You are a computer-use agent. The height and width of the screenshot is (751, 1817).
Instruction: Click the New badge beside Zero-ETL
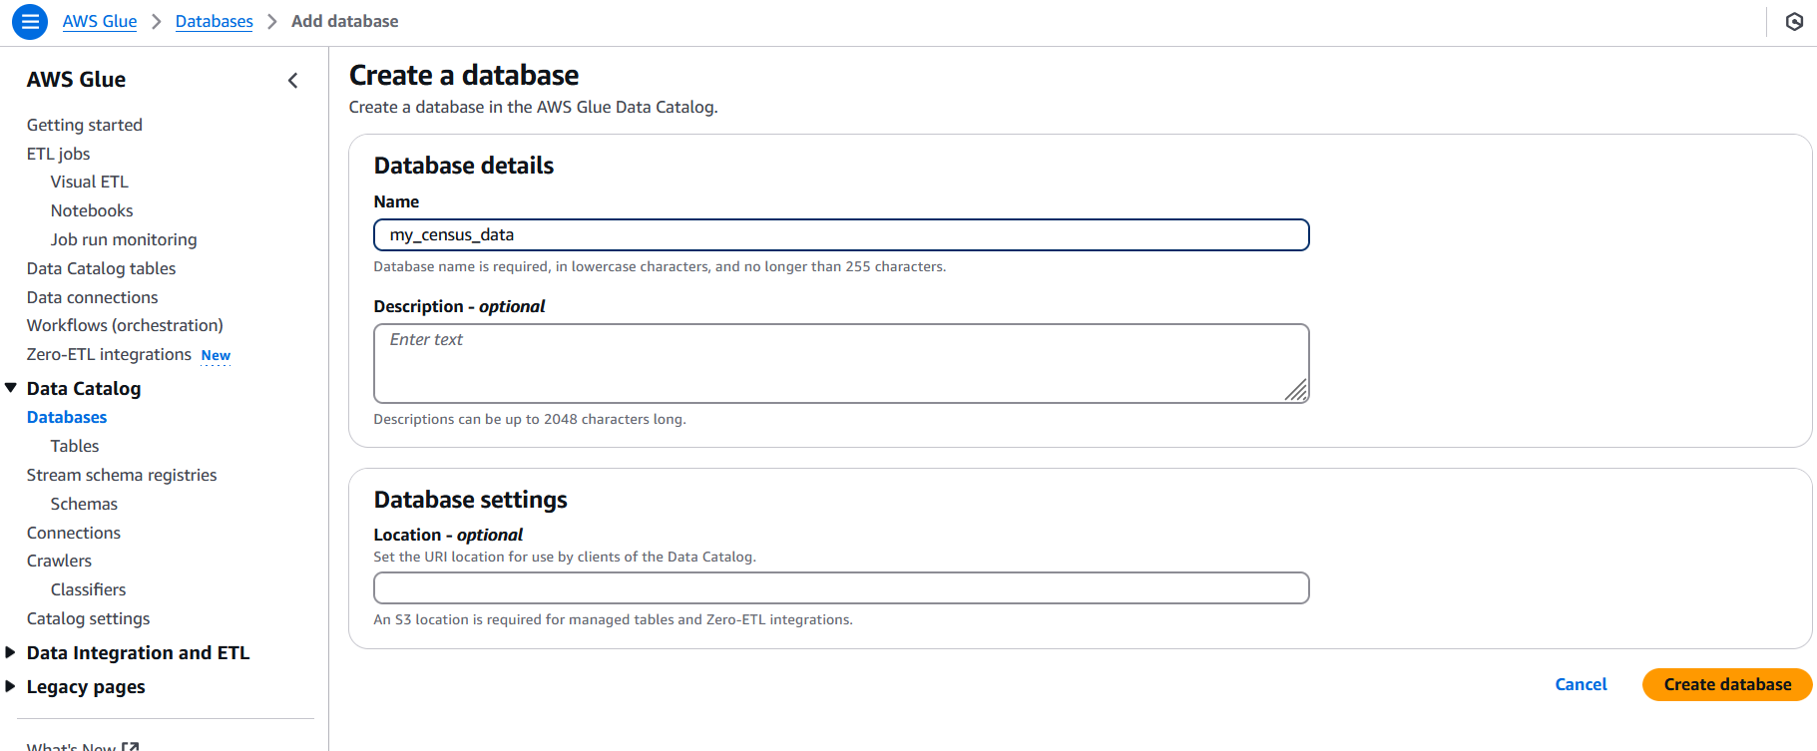coord(216,355)
